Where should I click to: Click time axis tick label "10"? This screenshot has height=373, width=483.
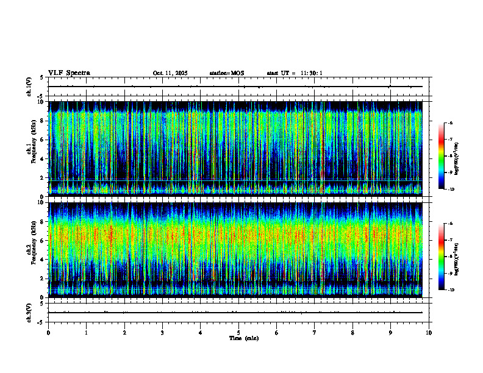[x=429, y=333]
